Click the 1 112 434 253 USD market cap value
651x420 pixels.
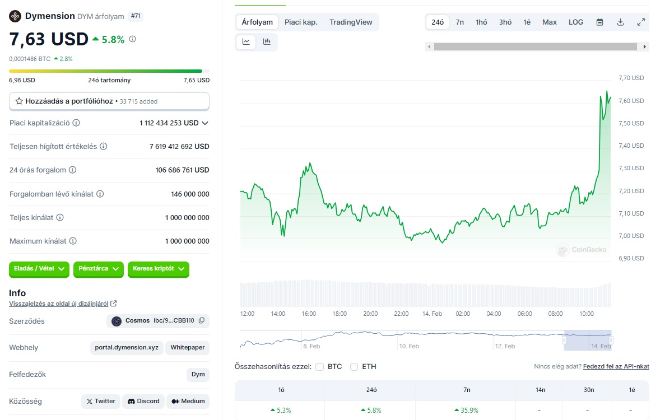(x=169, y=123)
